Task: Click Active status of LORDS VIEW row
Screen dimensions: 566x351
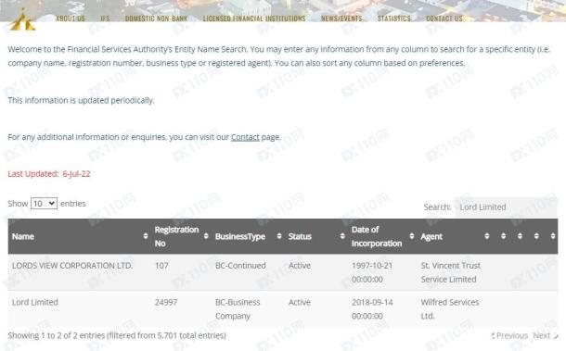Action: 300,266
